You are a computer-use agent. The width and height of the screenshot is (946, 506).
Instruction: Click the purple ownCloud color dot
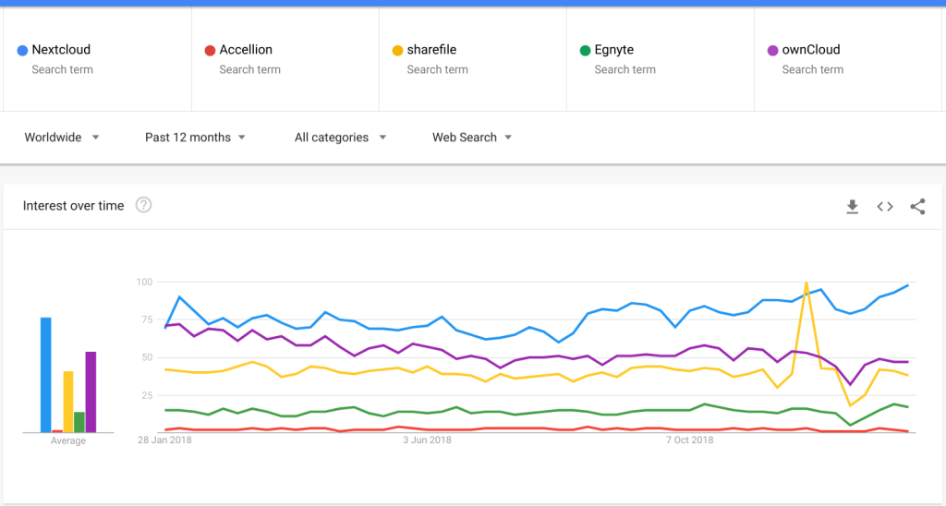click(772, 50)
